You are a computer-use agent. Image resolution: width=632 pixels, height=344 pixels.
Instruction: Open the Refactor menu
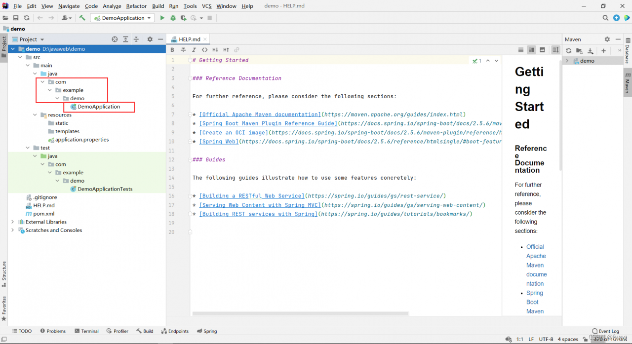(x=136, y=6)
